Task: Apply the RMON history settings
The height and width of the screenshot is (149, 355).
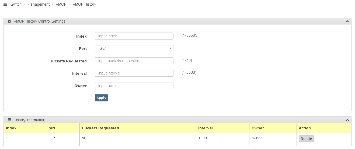Action: [x=101, y=98]
